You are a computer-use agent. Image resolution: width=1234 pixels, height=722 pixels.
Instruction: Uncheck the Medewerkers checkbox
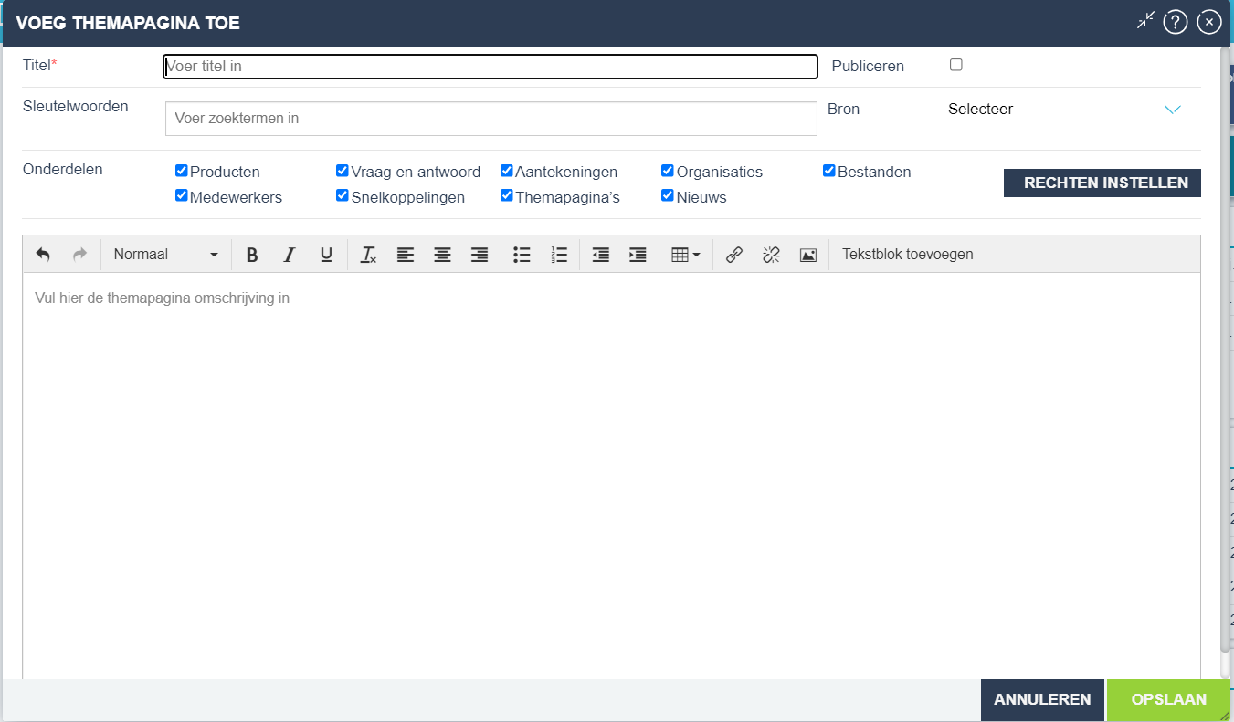coord(181,195)
